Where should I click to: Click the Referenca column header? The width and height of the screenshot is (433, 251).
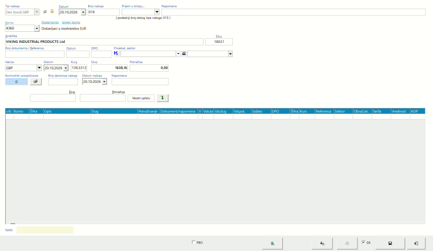(324, 111)
